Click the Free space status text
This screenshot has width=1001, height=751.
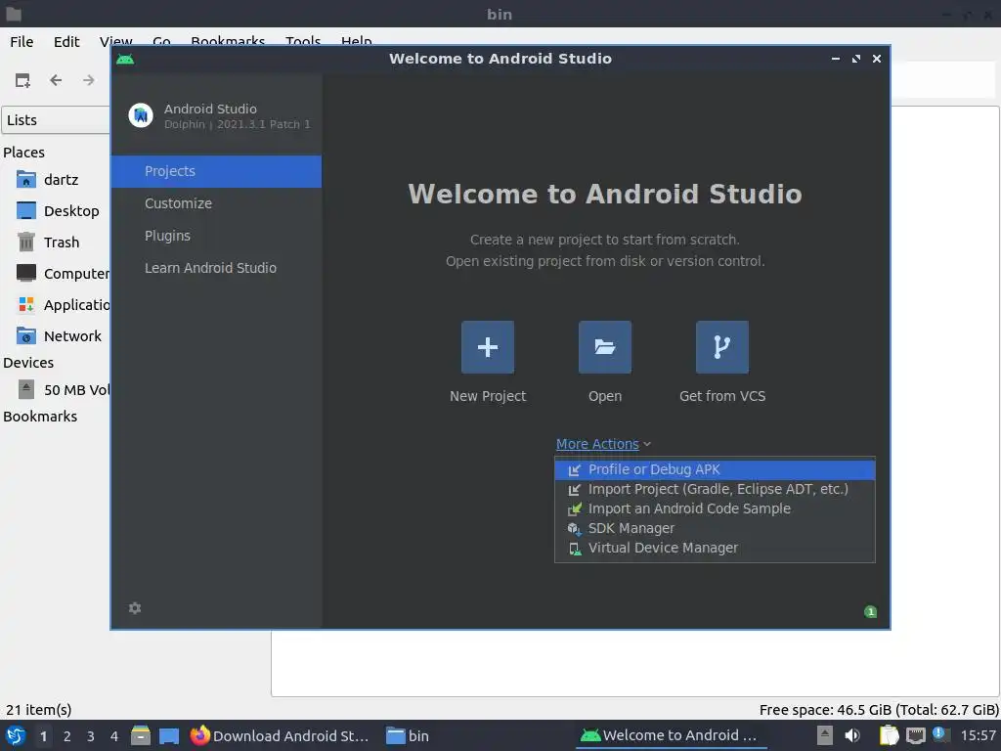click(x=879, y=710)
